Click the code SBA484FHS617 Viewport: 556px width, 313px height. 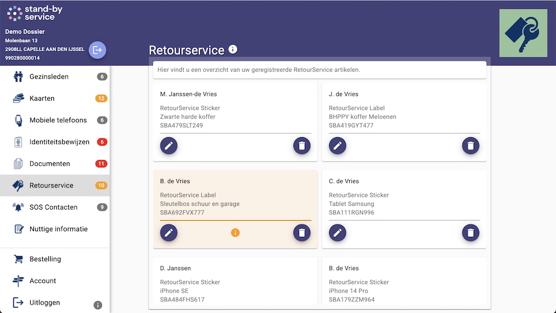[182, 300]
